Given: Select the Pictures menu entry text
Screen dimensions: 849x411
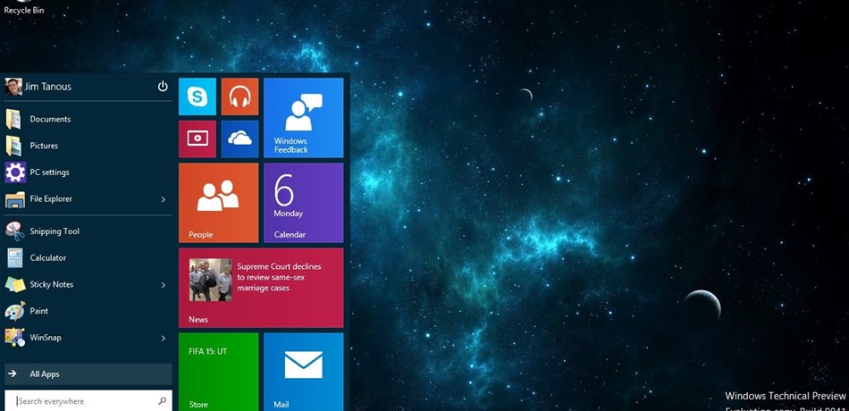Looking at the screenshot, I should pyautogui.click(x=44, y=146).
